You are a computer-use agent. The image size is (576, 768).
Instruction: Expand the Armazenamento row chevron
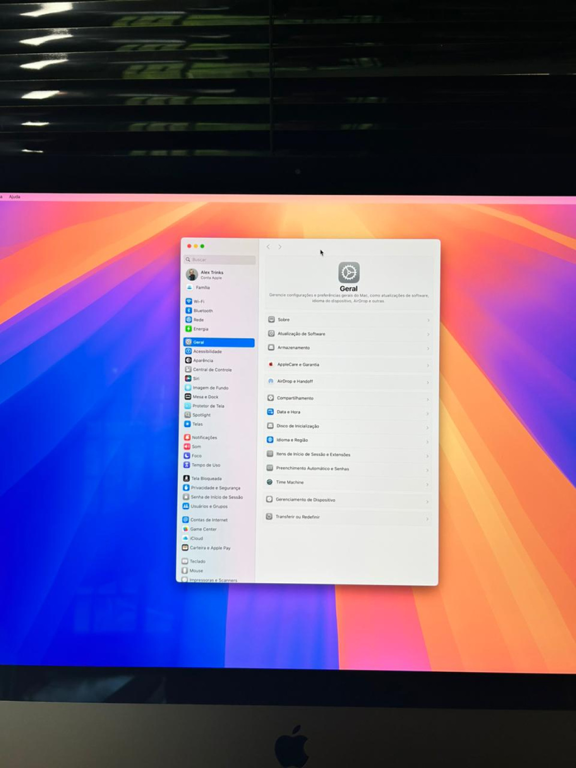428,348
